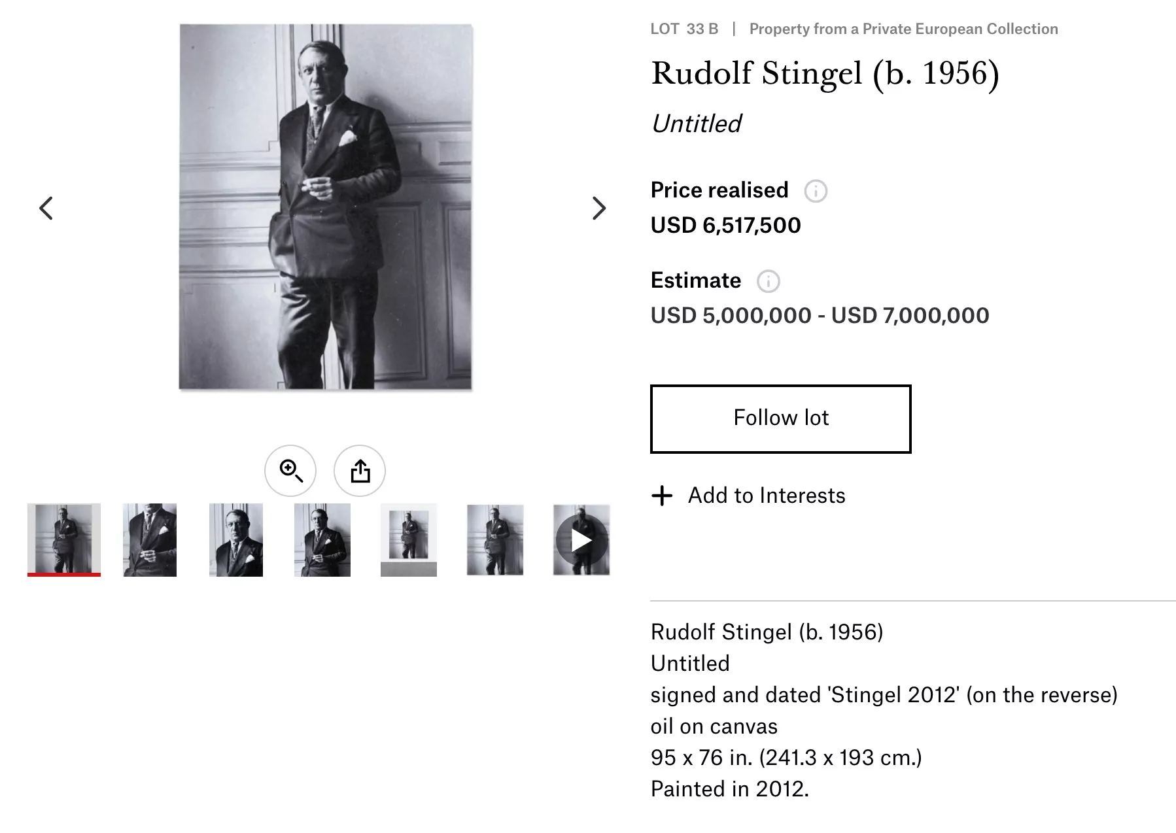The width and height of the screenshot is (1176, 833).
Task: Click the Follow lot button
Action: coord(780,418)
